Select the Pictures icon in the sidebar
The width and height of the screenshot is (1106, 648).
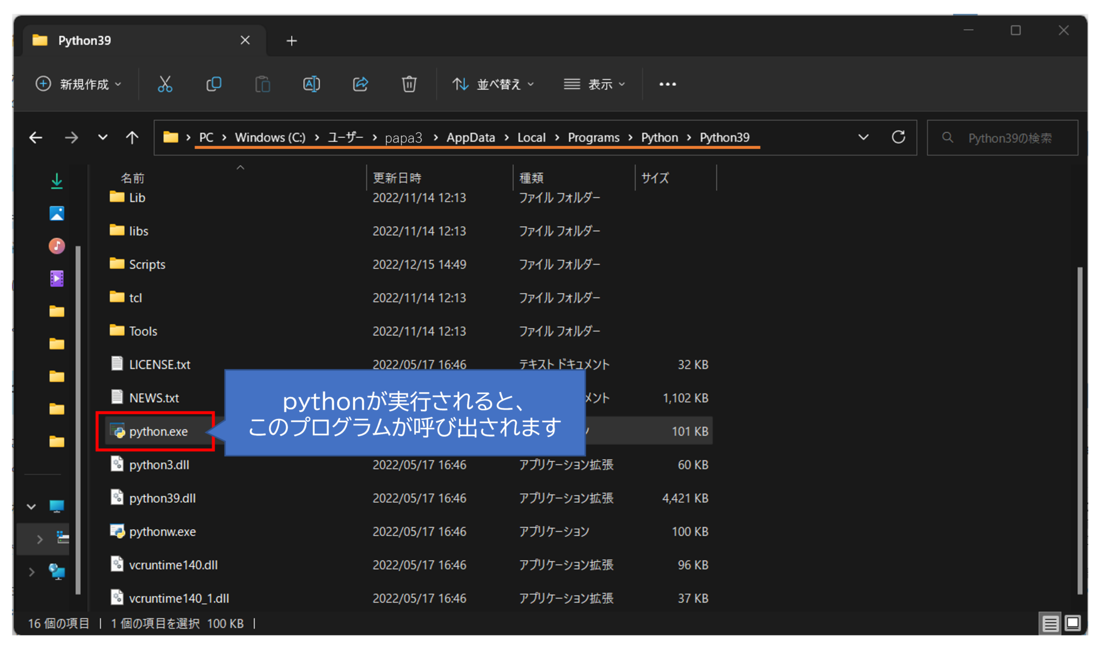click(56, 213)
